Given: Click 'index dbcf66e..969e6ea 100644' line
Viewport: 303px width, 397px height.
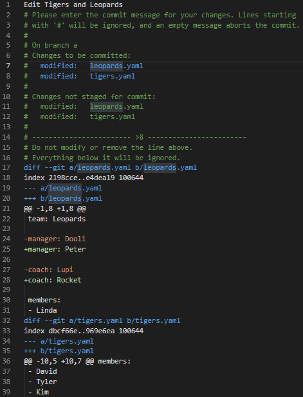Looking at the screenshot, I should coord(84,331).
